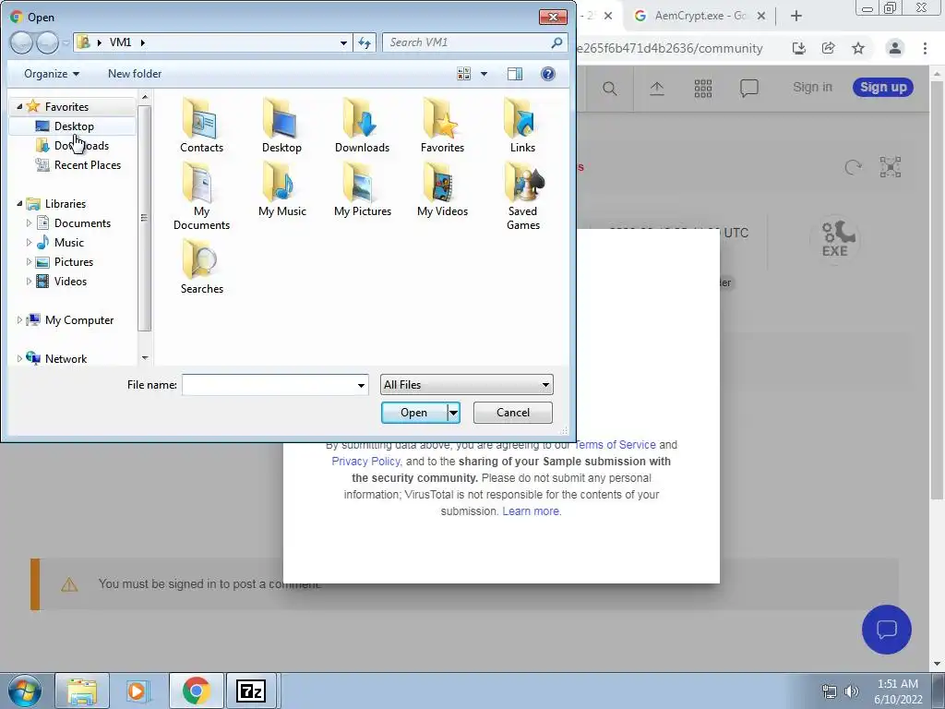Open the Organize dropdown menu

pos(52,74)
